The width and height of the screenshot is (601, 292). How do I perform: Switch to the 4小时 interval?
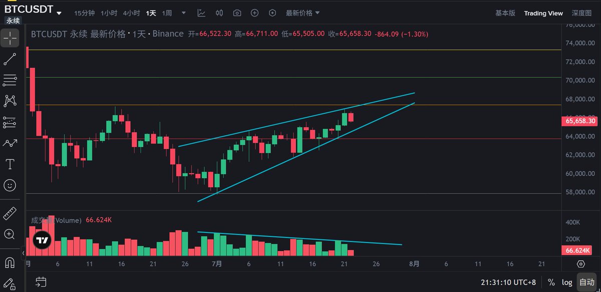pyautogui.click(x=131, y=13)
